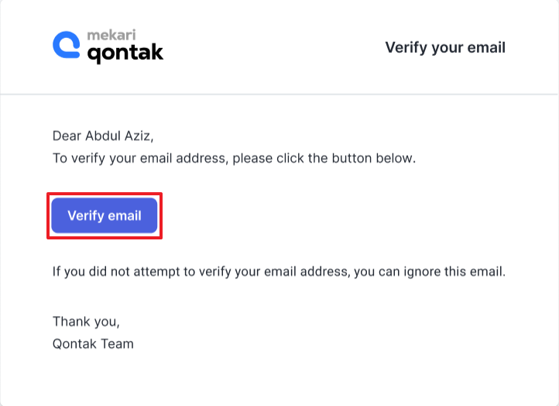Select the gray mekari brand text

pos(111,35)
